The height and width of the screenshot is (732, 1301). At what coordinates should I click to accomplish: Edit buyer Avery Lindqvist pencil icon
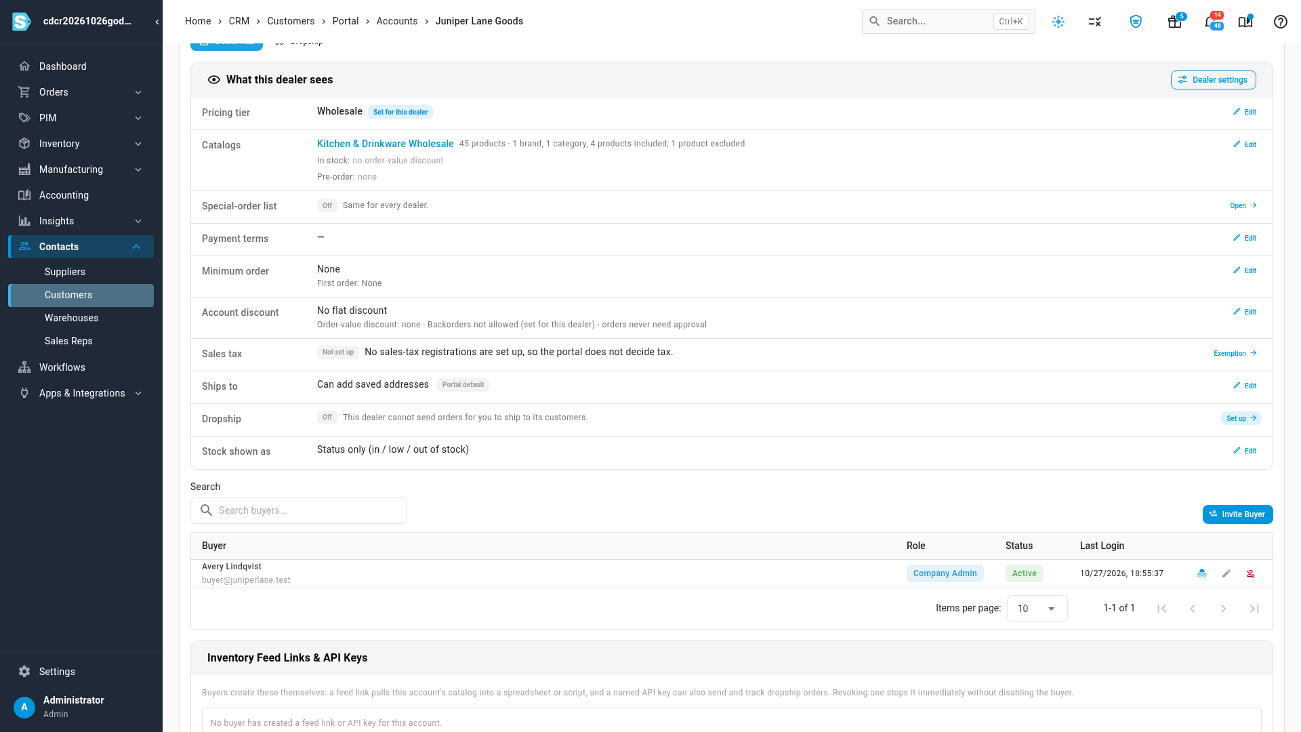tap(1226, 573)
